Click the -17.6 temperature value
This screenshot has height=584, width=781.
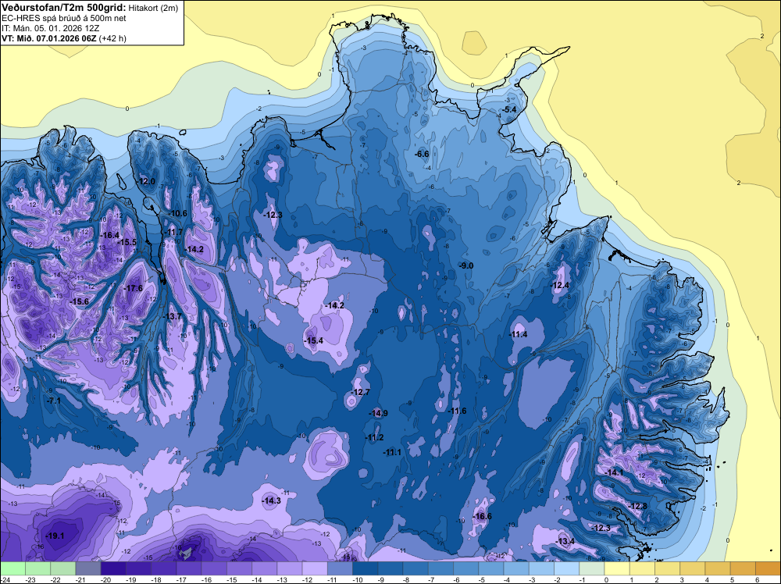pos(134,288)
